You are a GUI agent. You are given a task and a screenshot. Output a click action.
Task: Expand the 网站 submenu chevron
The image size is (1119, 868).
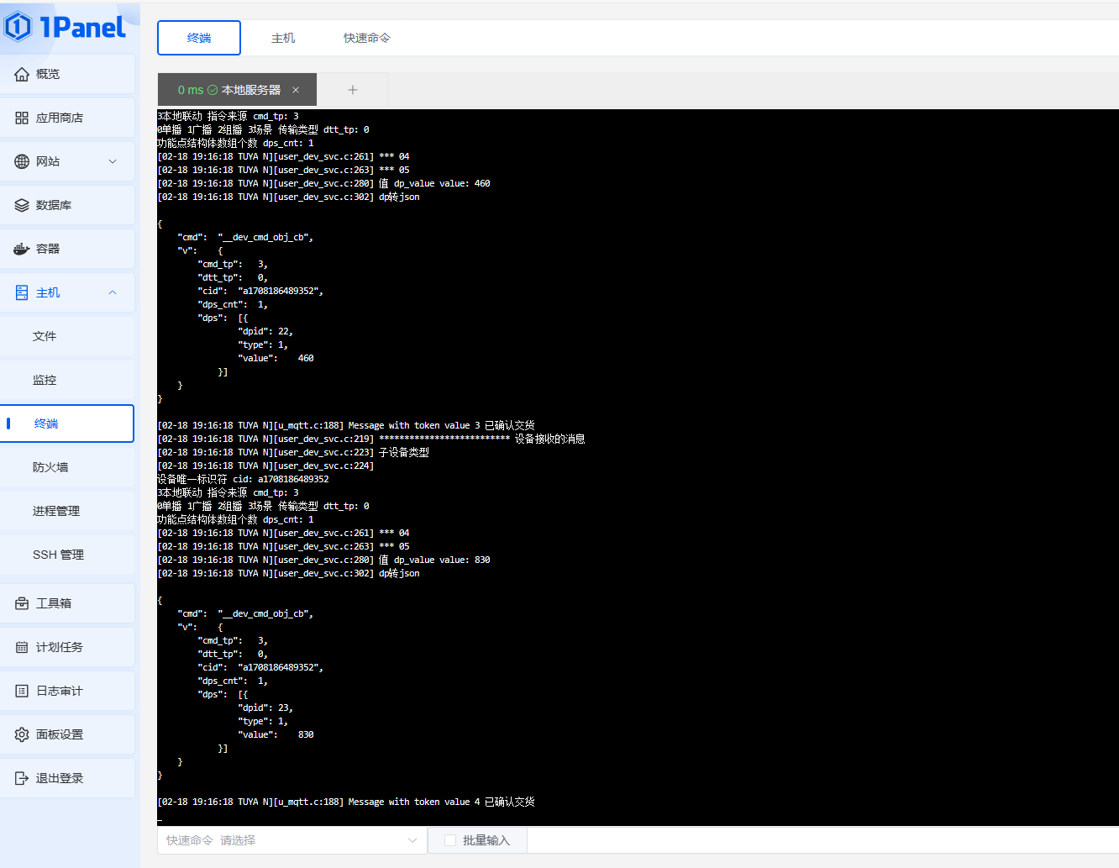[x=113, y=161]
